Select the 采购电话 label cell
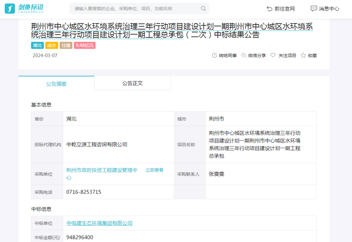 tap(47, 192)
